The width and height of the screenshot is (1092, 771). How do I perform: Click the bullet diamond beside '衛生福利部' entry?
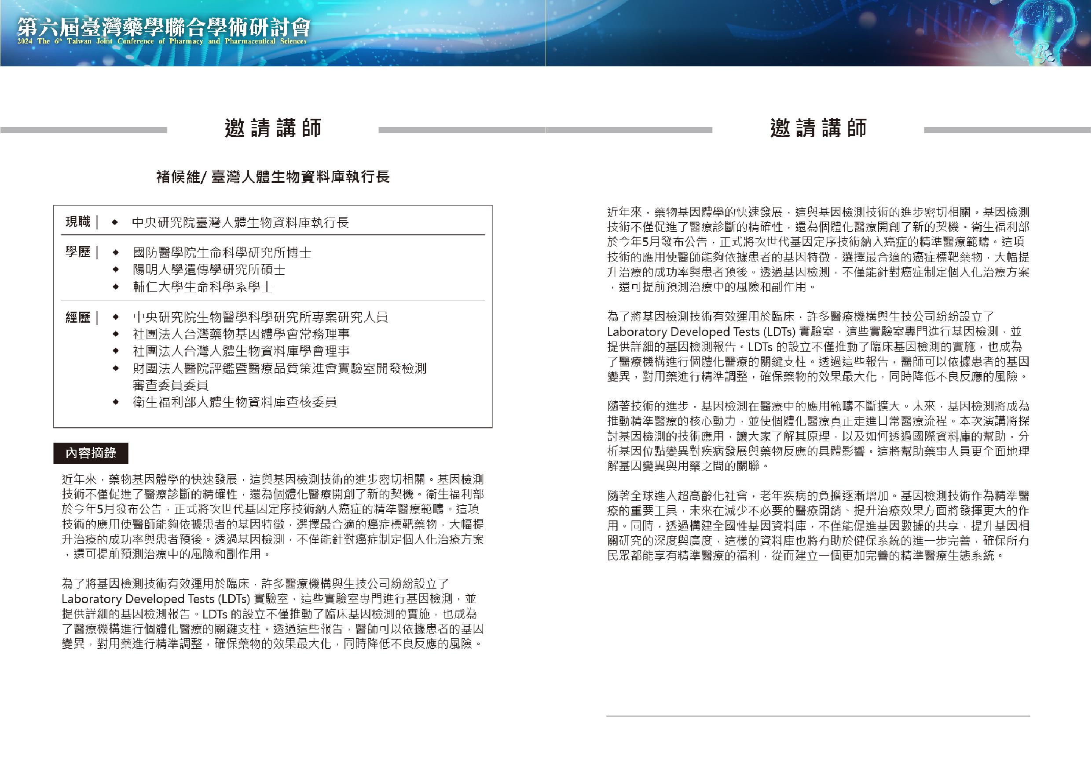[x=116, y=402]
